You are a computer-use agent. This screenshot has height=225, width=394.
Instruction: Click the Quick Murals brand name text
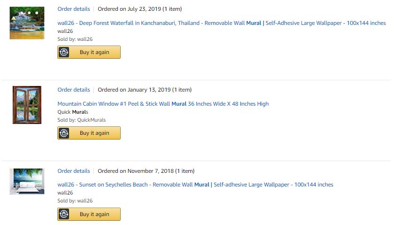[73, 112]
